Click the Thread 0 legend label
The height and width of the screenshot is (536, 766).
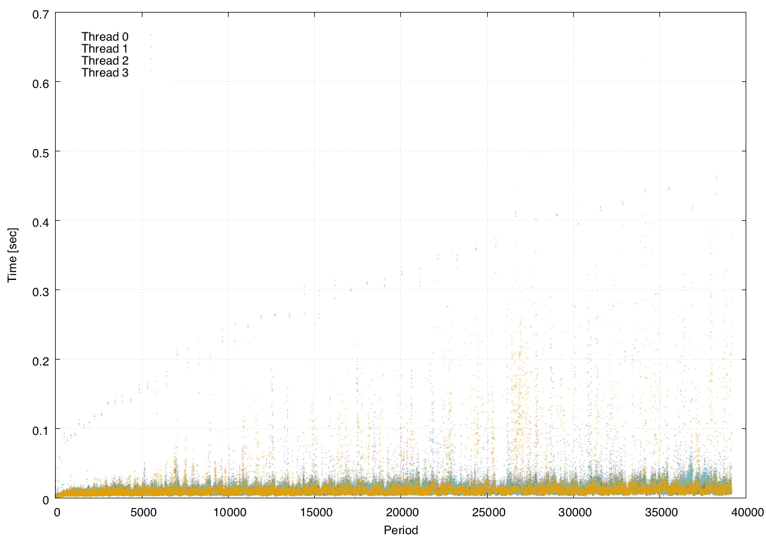point(105,36)
